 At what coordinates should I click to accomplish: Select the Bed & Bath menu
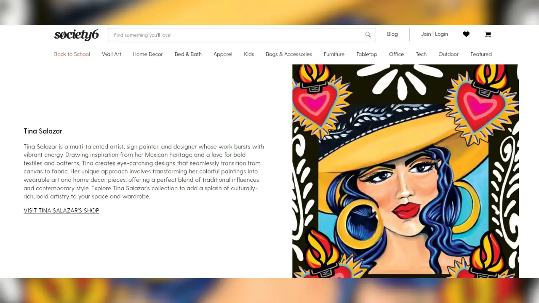click(188, 54)
